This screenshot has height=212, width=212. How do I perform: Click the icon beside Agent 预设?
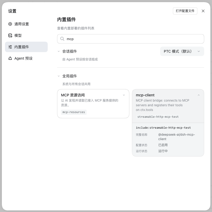point(10,58)
